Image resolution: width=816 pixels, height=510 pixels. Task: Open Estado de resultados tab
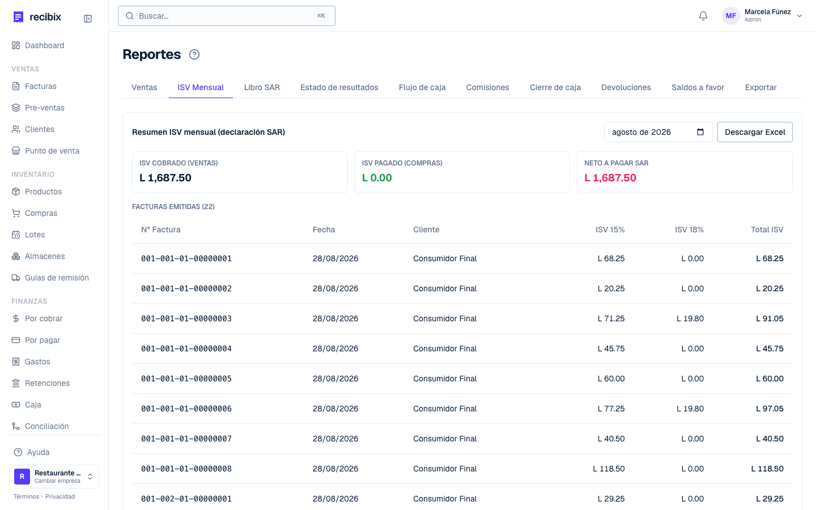(339, 87)
